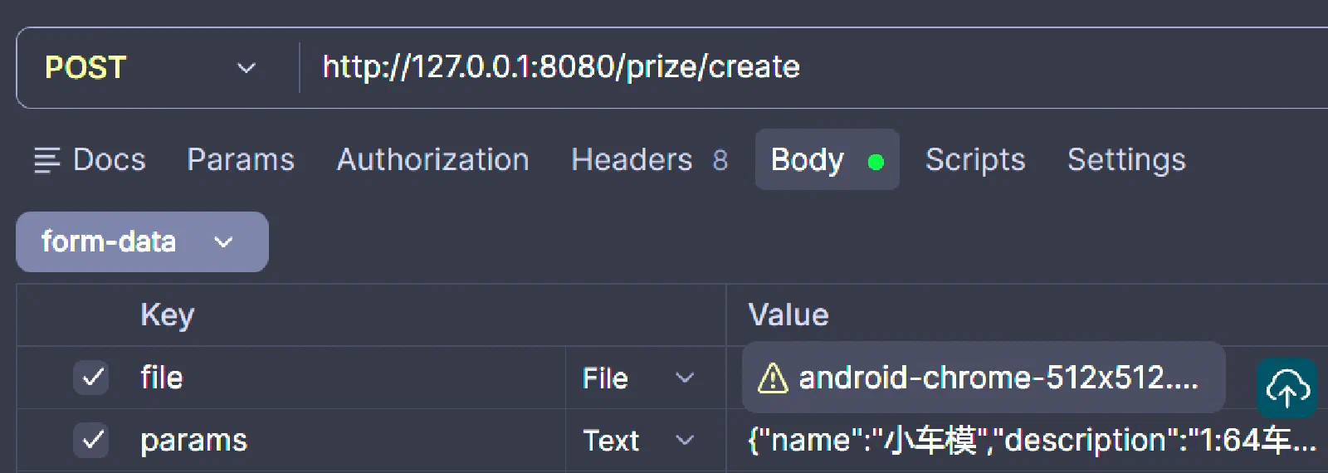Switch to the Params tab
This screenshot has height=473, width=1328.
(x=241, y=159)
